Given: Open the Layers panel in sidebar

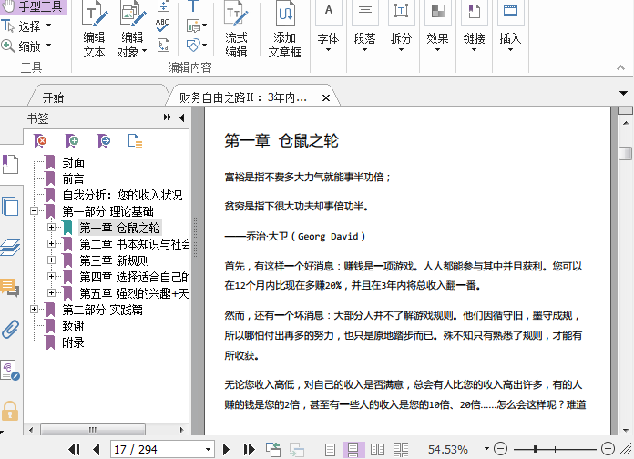Looking at the screenshot, I should coord(10,247).
